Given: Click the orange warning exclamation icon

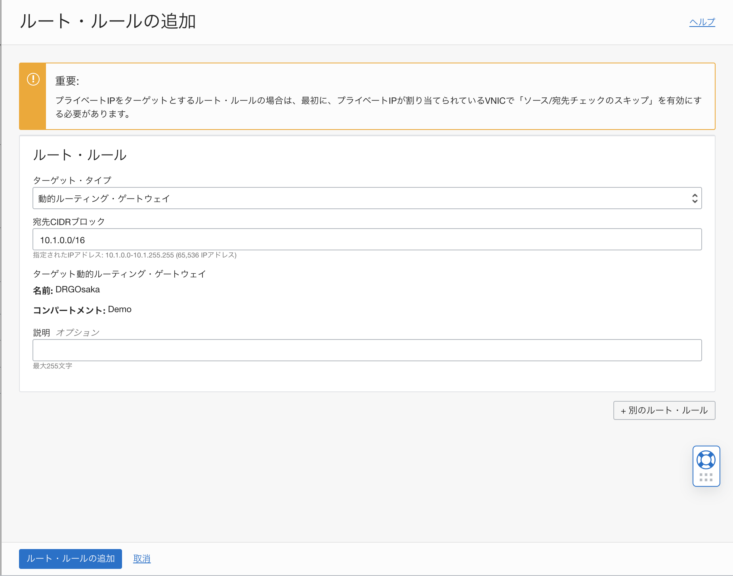Looking at the screenshot, I should tap(33, 79).
